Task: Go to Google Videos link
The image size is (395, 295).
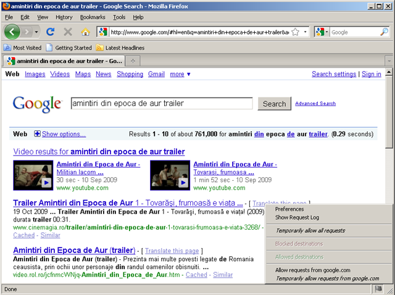Action: pos(60,74)
